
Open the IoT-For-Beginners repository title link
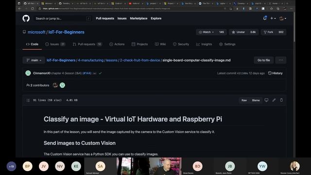click(66, 32)
